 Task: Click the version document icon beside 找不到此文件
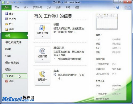coord(55,75)
